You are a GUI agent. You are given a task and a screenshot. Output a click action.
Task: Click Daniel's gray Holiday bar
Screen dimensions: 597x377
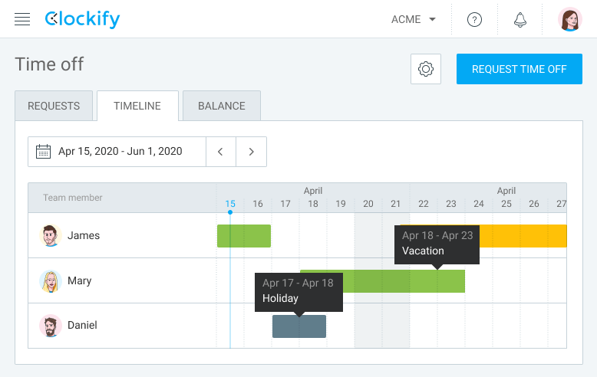coord(299,326)
